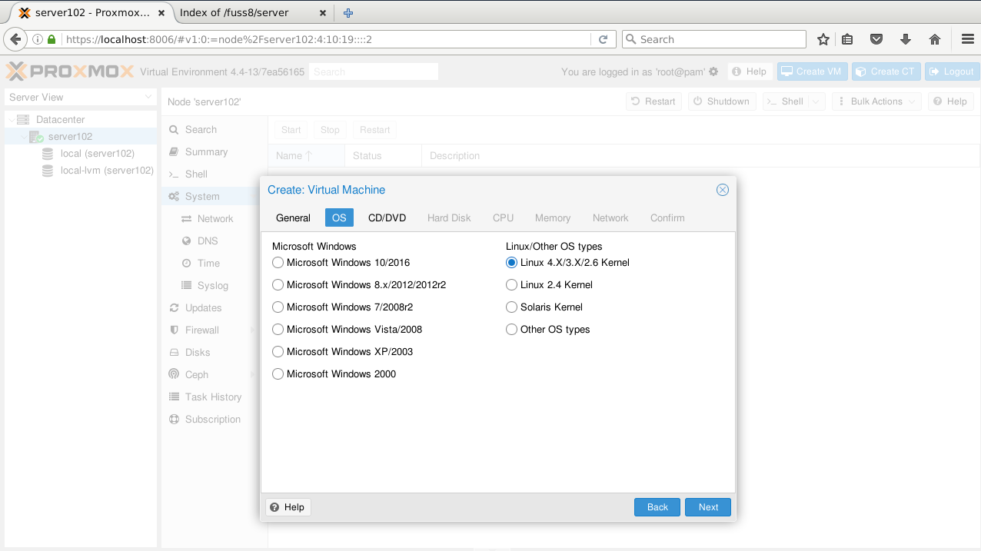981x551 pixels.
Task: Click the node Shutdown toolbar button
Action: tap(721, 101)
